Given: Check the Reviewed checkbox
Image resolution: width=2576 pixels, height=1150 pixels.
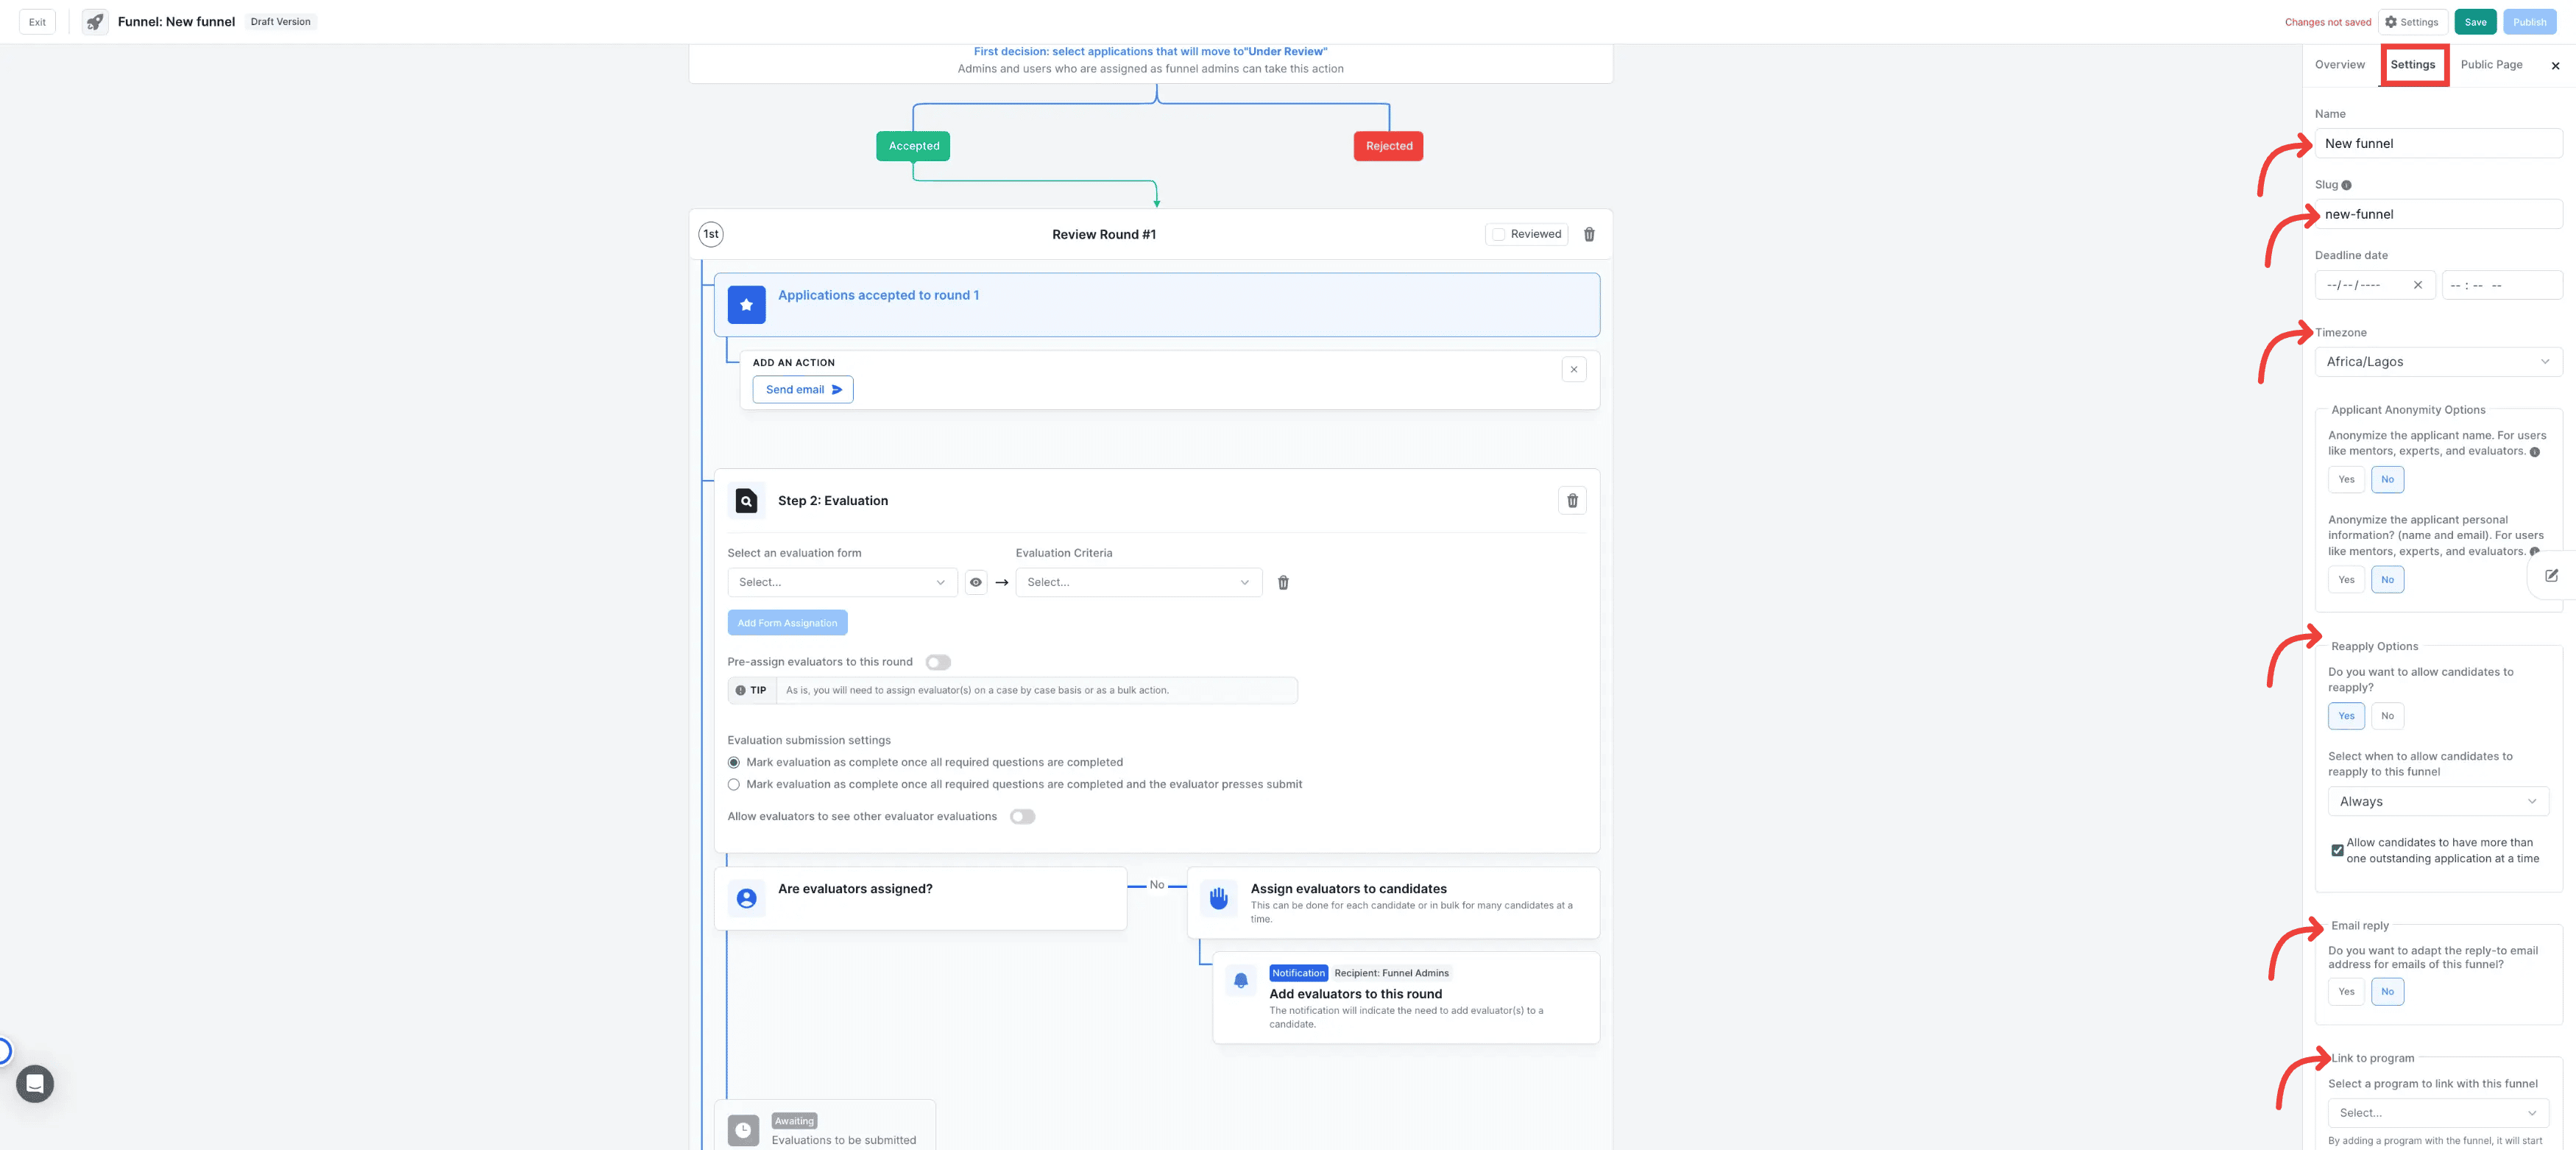Looking at the screenshot, I should (x=1498, y=234).
